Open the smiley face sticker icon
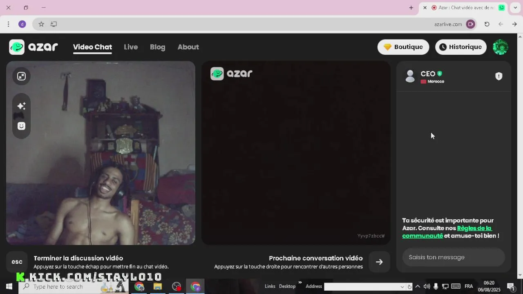The width and height of the screenshot is (523, 294). coord(21,126)
